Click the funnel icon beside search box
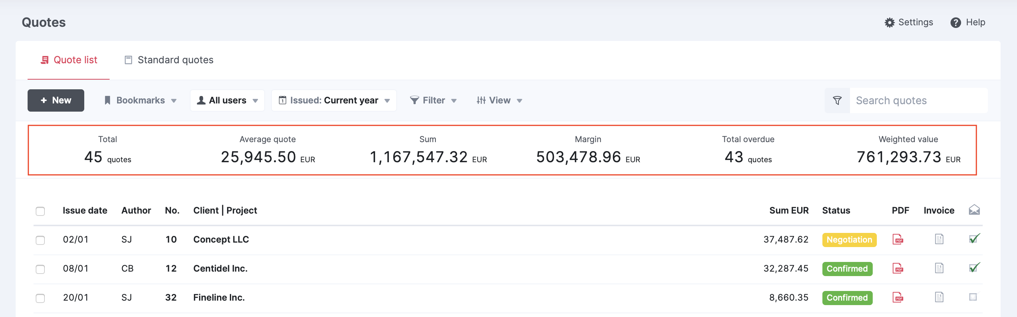Image resolution: width=1017 pixels, height=317 pixels. click(x=837, y=100)
